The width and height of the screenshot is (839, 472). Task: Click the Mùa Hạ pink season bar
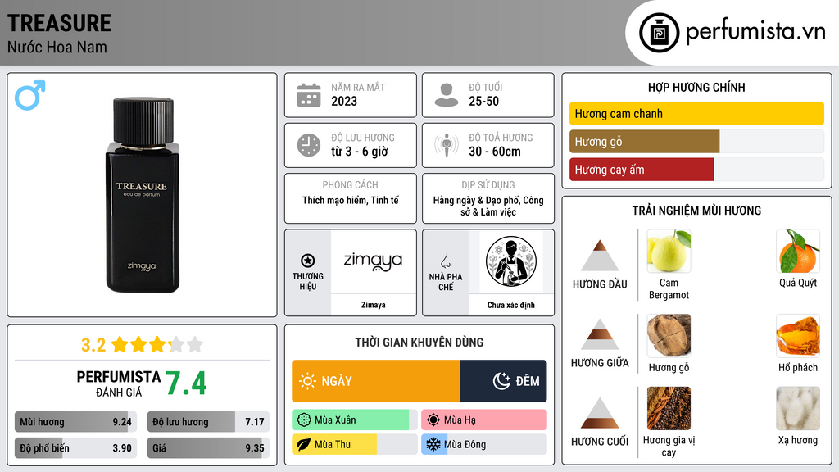click(x=483, y=420)
